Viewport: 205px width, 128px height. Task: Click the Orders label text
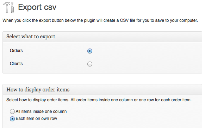click(16, 51)
